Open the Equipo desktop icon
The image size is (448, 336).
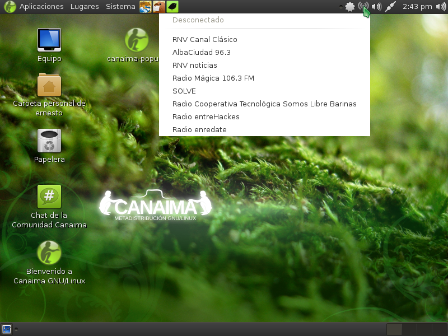tap(49, 40)
